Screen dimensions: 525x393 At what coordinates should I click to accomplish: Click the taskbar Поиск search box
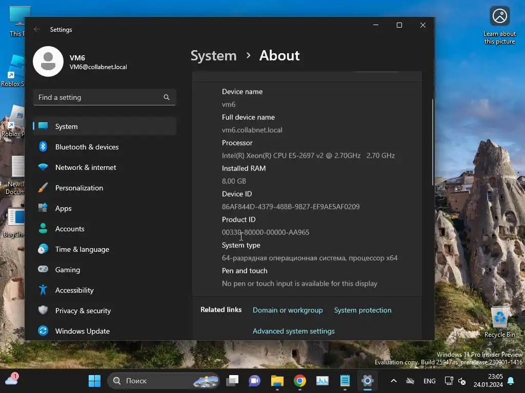point(164,381)
